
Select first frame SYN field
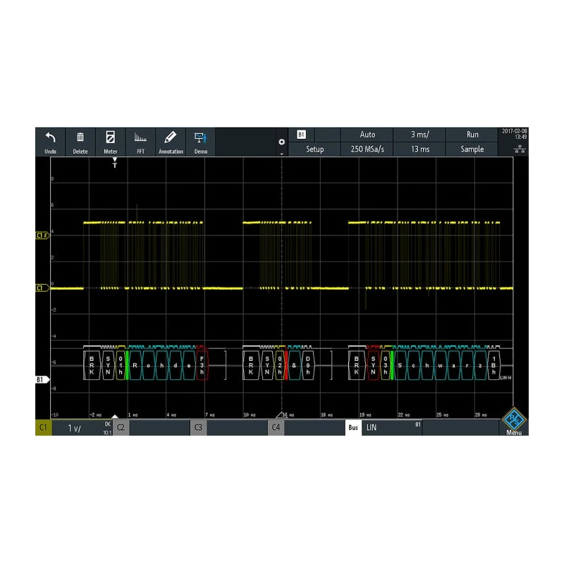pos(108,365)
